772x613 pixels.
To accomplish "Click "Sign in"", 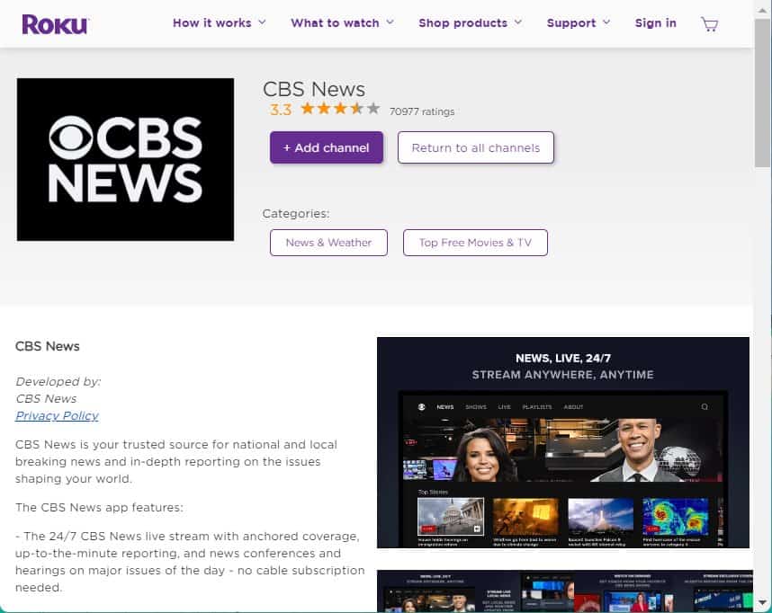I will click(x=655, y=23).
